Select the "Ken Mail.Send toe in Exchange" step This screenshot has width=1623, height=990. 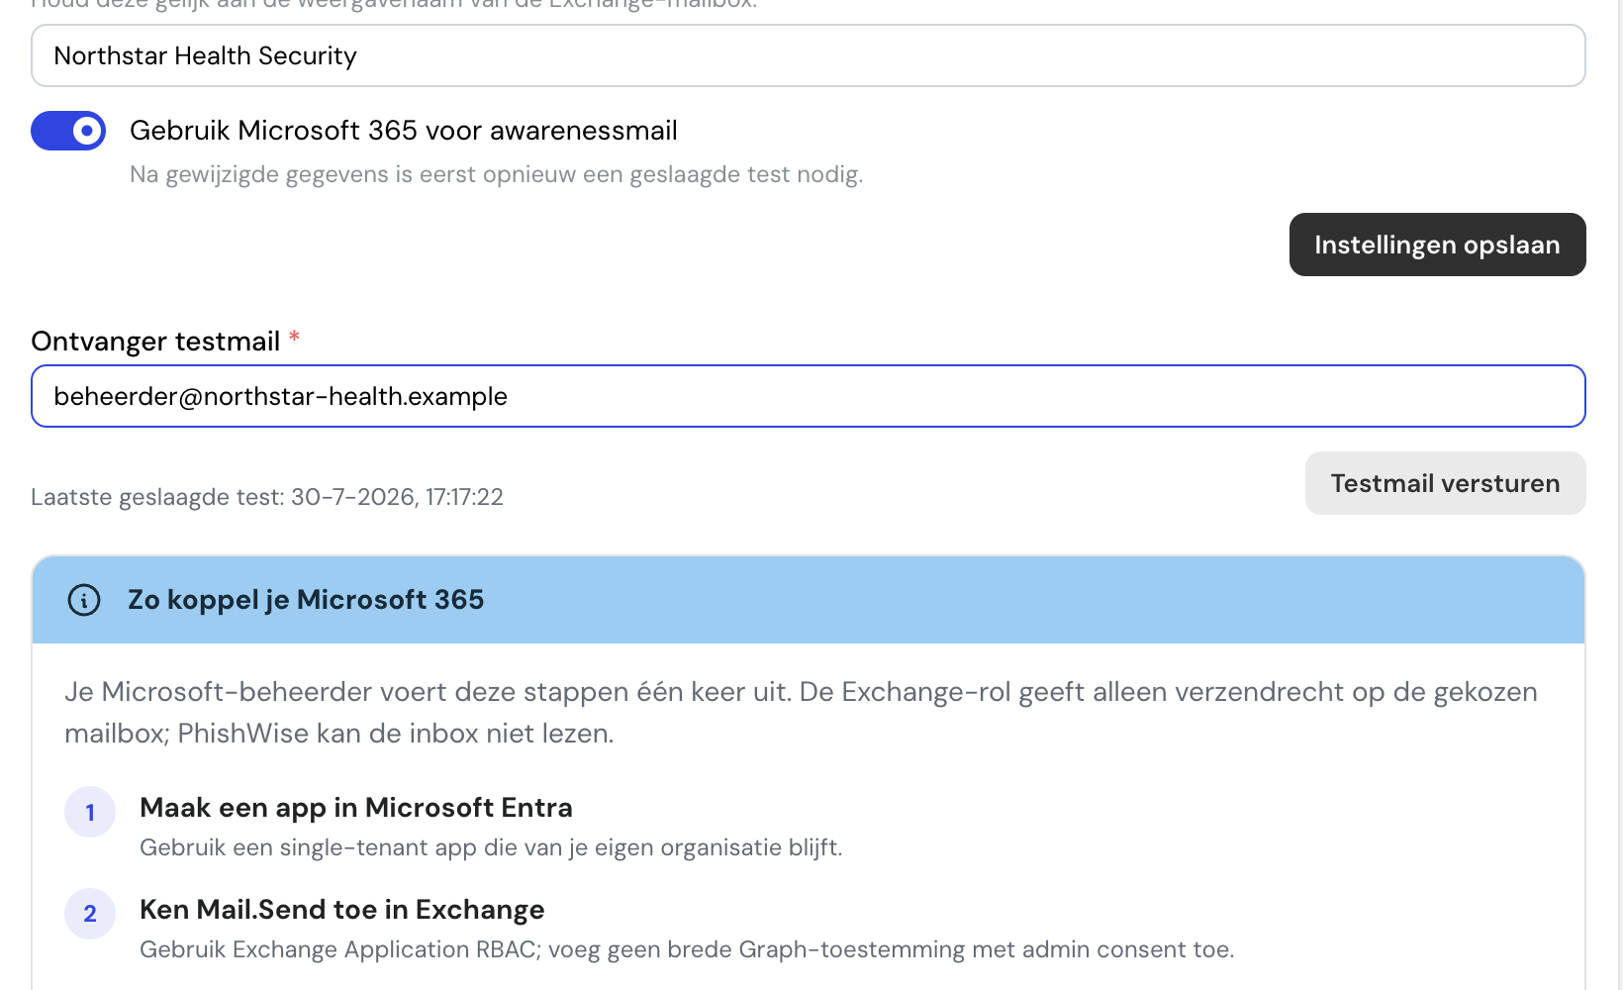click(342, 910)
